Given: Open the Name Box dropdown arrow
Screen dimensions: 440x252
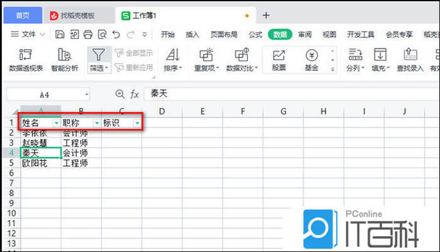Looking at the screenshot, I should [x=87, y=95].
